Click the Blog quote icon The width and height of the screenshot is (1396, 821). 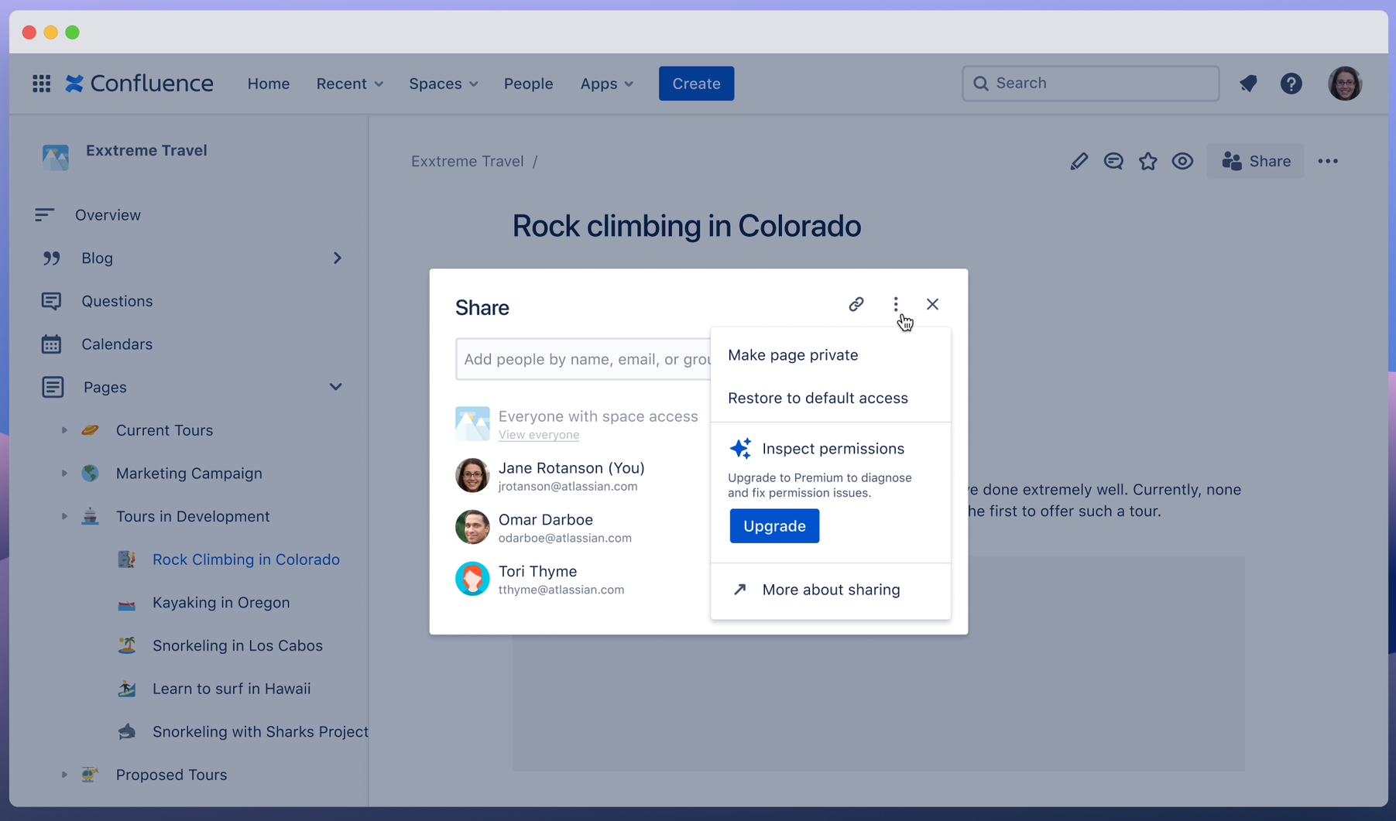point(51,258)
